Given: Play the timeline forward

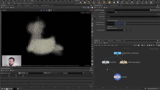Looking at the screenshot, I should [9, 89].
